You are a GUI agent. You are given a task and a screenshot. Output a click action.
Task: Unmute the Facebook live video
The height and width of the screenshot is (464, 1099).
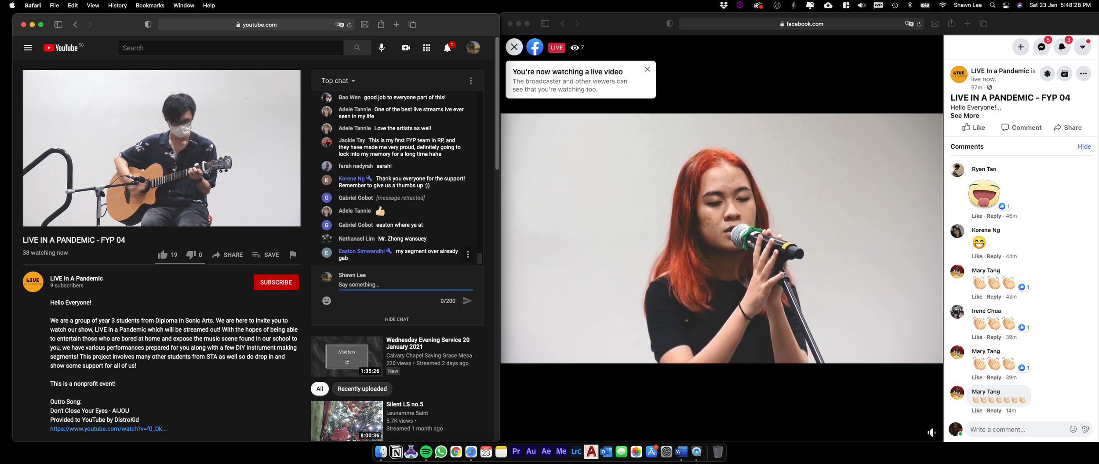[x=932, y=432]
